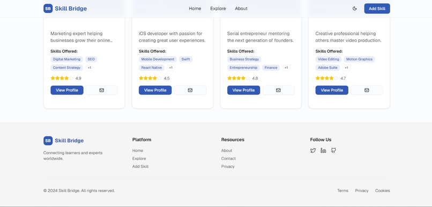Expand the +1 skills on the Creative card
This screenshot has width=432, height=207.
pyautogui.click(x=346, y=68)
